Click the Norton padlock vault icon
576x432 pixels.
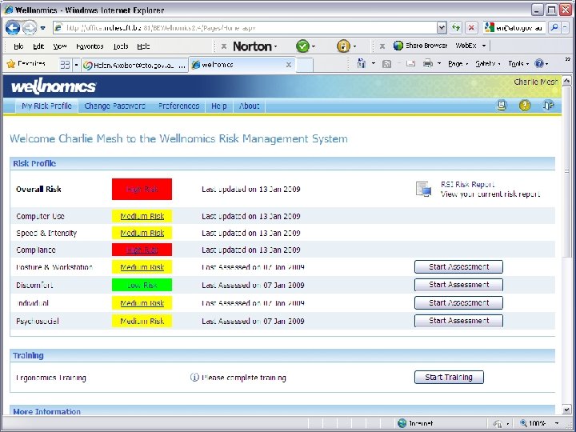[343, 46]
